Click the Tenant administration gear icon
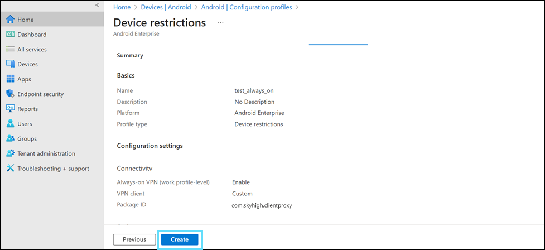 [x=10, y=153]
